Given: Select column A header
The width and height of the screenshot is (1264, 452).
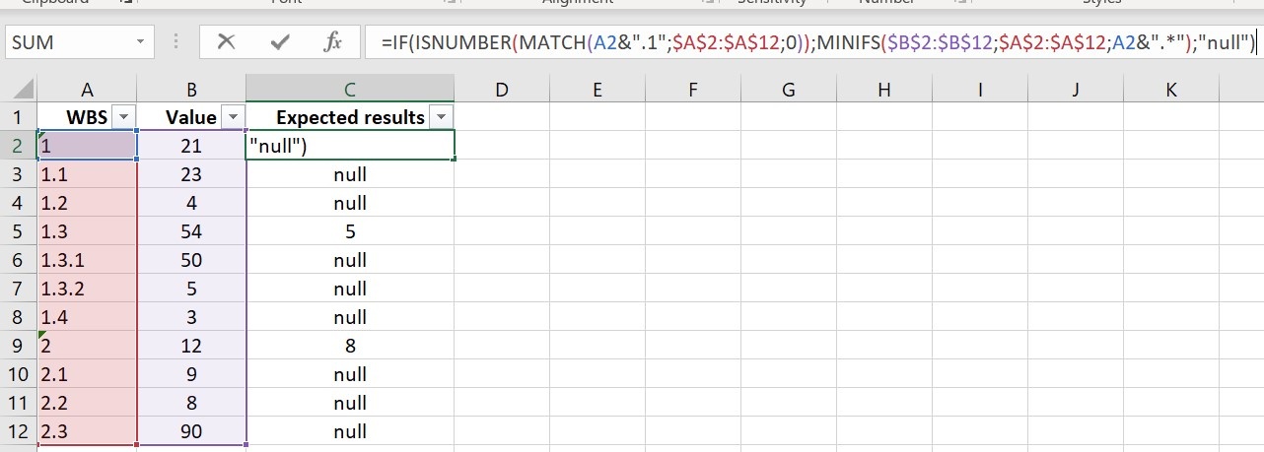Looking at the screenshot, I should click(87, 90).
